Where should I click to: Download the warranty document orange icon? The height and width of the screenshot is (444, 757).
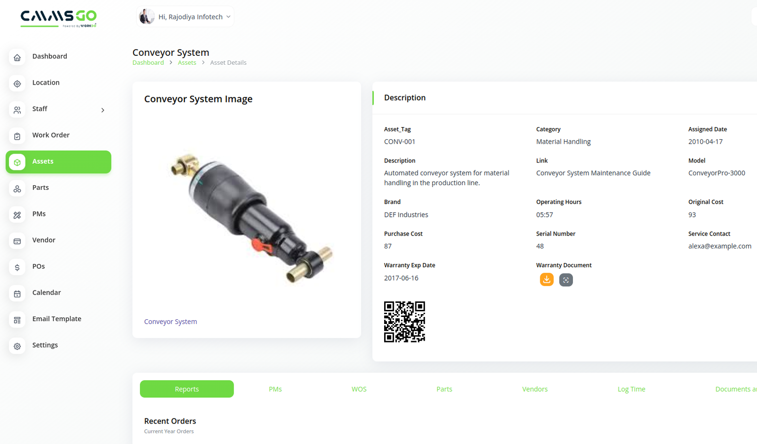pyautogui.click(x=546, y=280)
